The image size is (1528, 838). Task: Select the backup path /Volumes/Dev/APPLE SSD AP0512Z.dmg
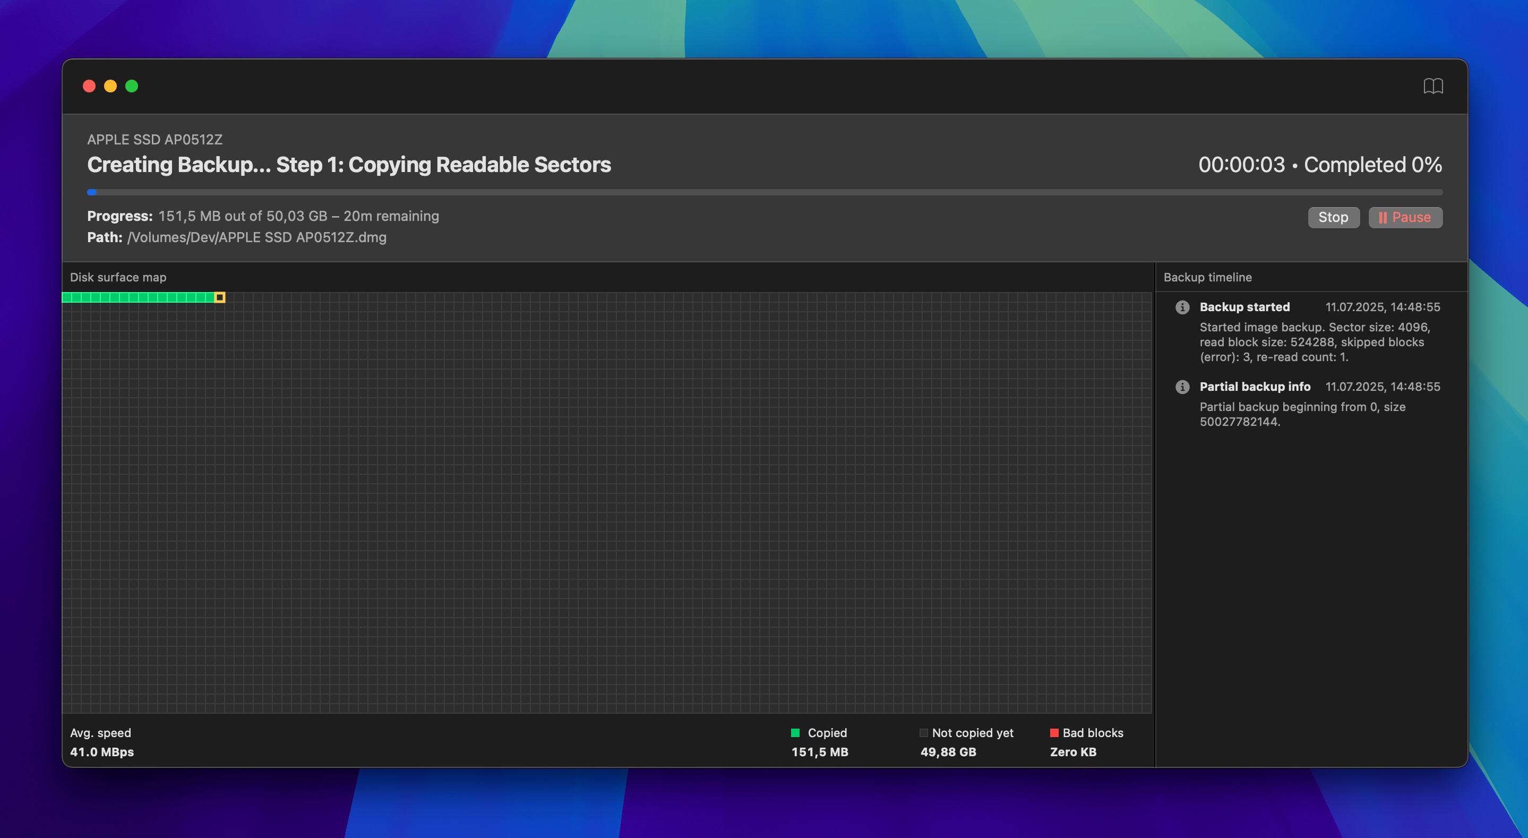[x=256, y=237]
